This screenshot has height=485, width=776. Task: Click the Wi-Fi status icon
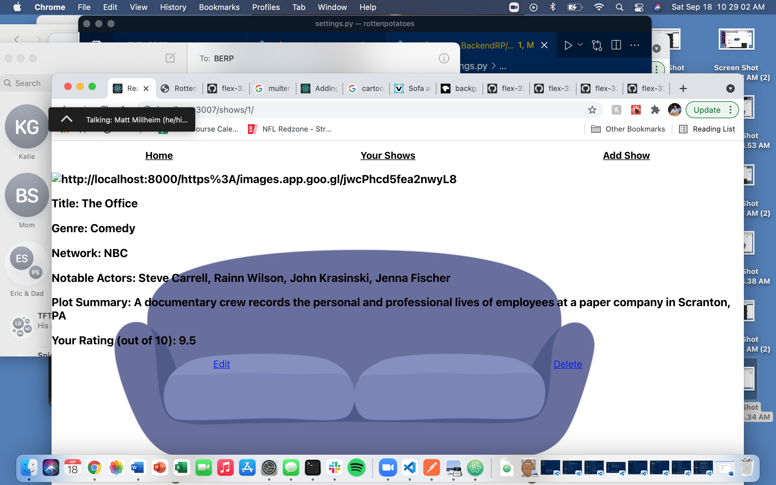(599, 7)
